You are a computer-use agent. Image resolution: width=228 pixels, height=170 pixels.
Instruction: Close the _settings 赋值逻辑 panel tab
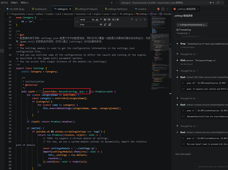(198, 9)
